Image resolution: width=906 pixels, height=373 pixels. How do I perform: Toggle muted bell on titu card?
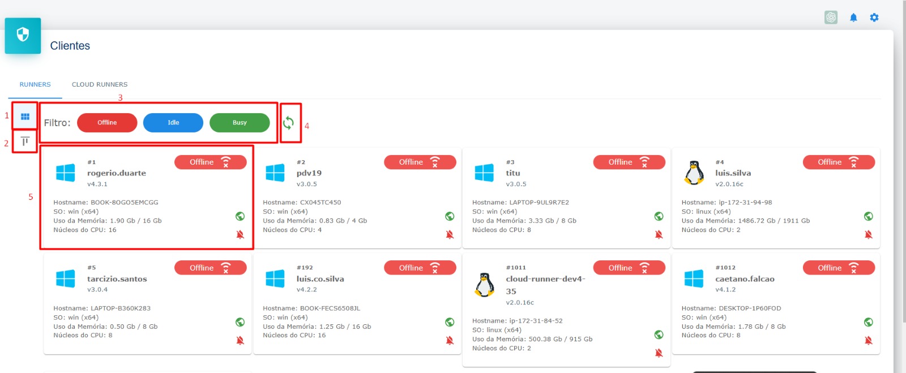point(659,234)
